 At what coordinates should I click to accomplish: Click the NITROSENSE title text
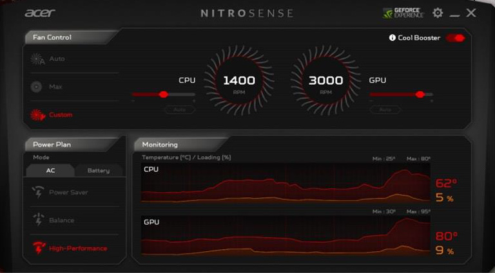click(247, 13)
